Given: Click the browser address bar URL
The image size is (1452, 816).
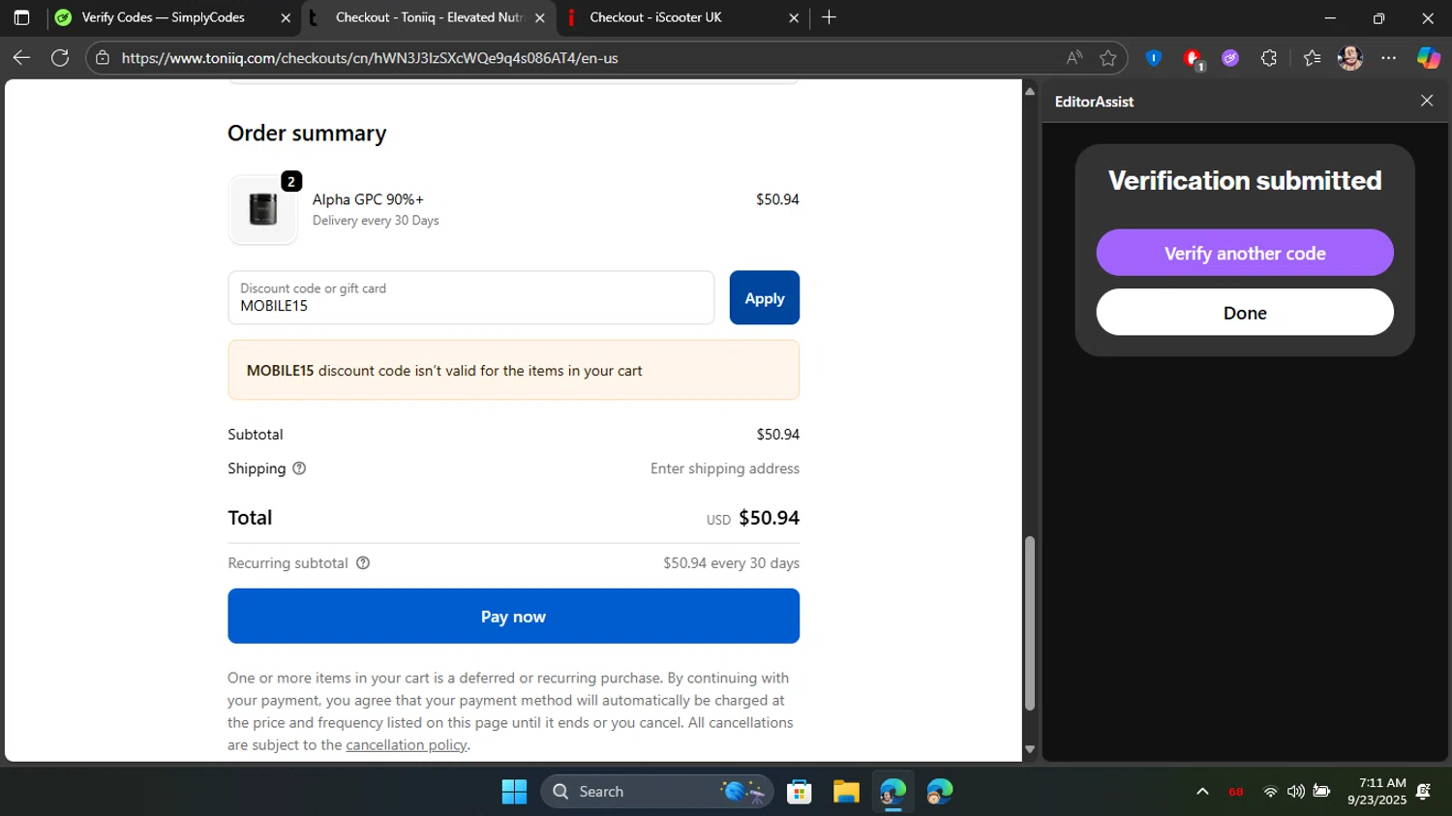Looking at the screenshot, I should (370, 58).
